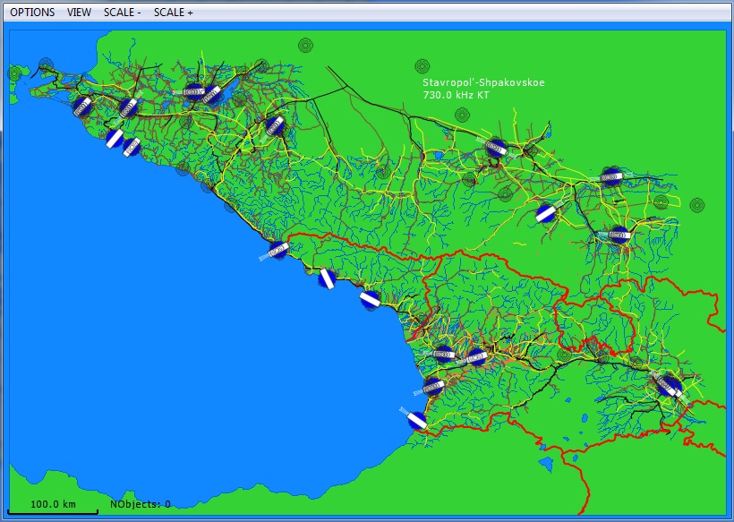
Task: Select the southernmost coastal airport near the bottom border
Action: [x=416, y=419]
